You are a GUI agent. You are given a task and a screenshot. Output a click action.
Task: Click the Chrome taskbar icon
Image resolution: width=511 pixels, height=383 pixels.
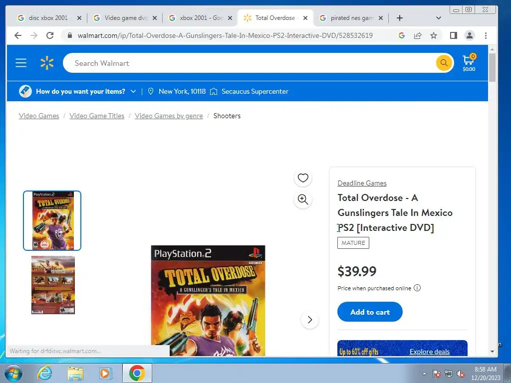pos(137,373)
